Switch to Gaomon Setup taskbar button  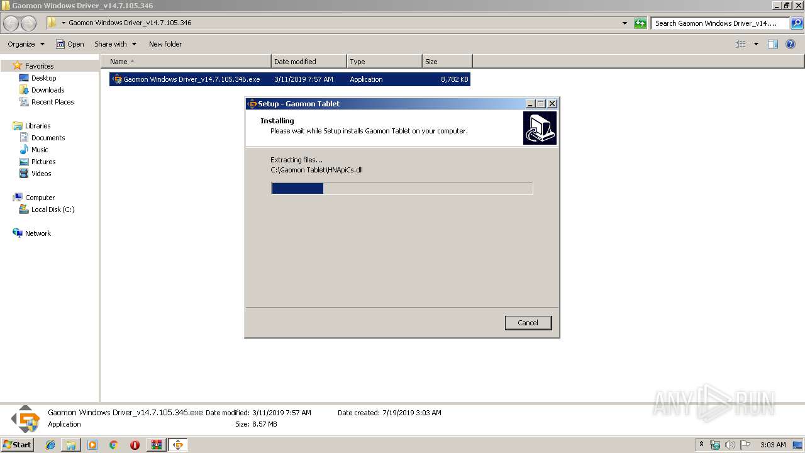(178, 445)
